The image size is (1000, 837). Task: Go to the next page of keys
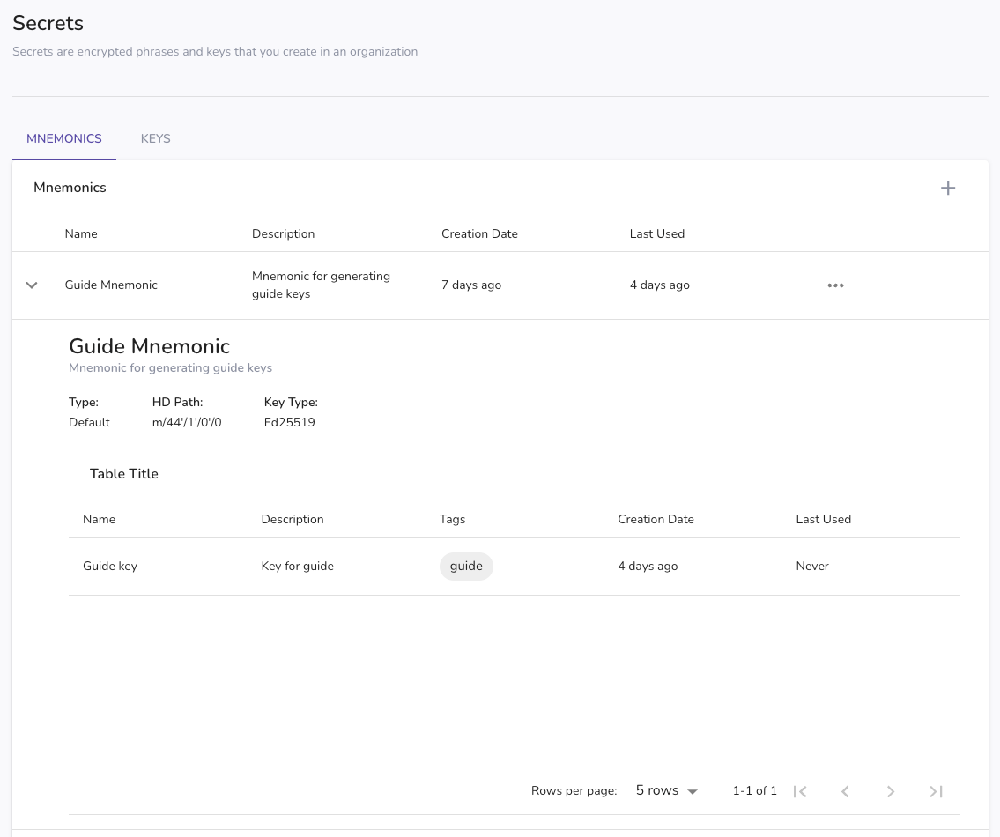890,791
